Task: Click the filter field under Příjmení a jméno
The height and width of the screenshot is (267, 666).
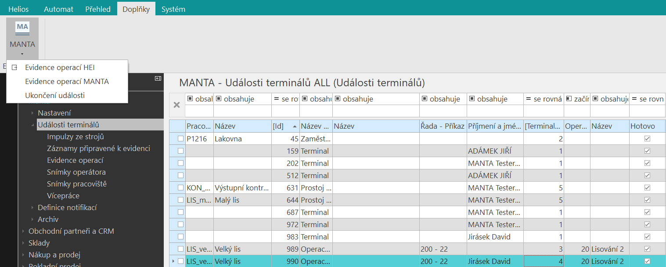Action: point(495,110)
